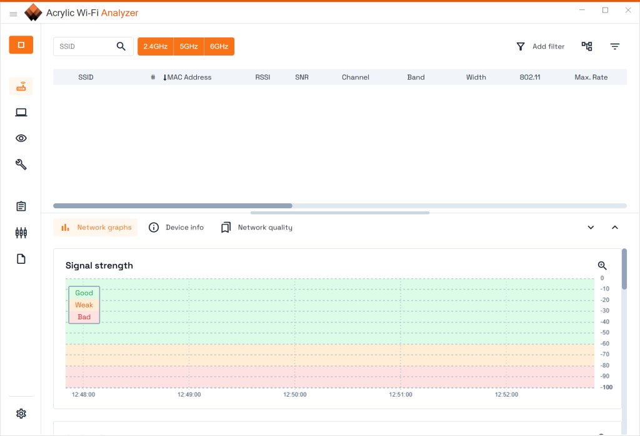Screen dimensions: 640x436
Task: Zoom the Signal strength graph
Action: [x=602, y=266]
